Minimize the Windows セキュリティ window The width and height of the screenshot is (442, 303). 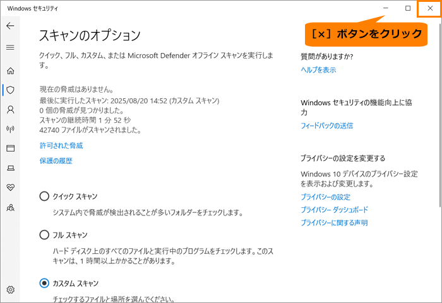pyautogui.click(x=386, y=8)
